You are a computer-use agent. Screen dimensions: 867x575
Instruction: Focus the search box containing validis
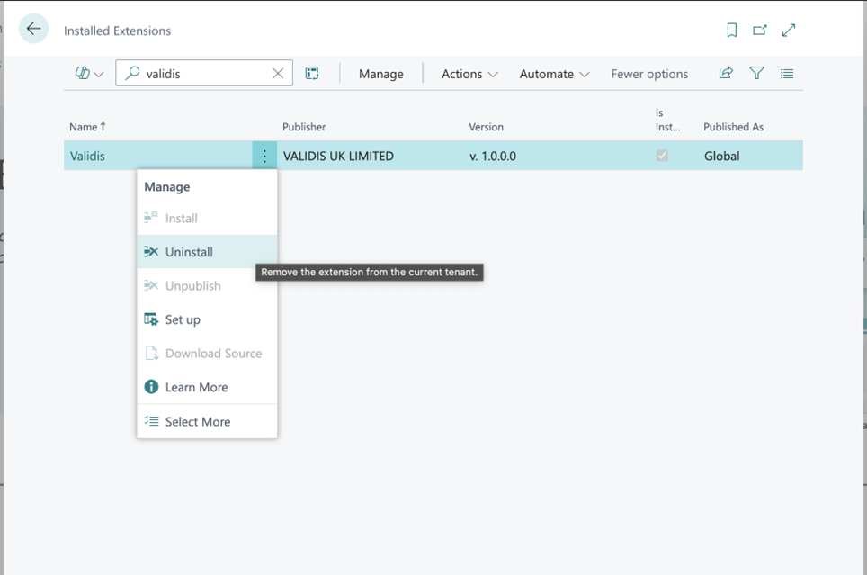click(204, 74)
